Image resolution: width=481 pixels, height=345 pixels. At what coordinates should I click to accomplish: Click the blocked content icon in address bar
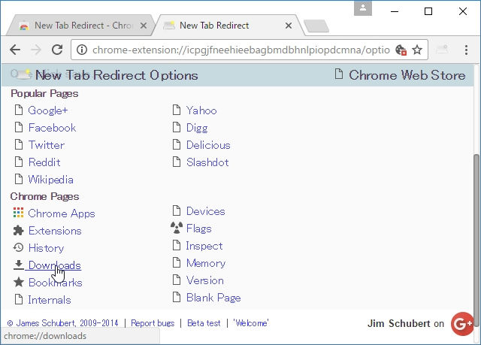tap(401, 50)
